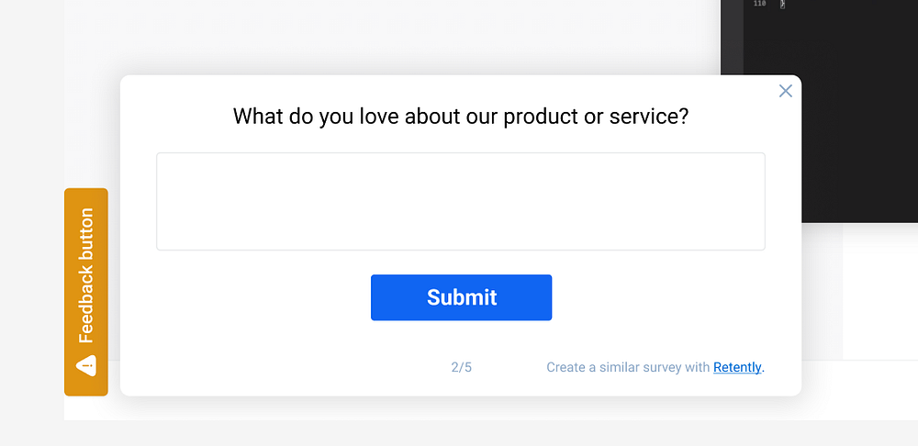Select line number 110 in the code editor
The width and height of the screenshot is (918, 446).
pos(758,5)
